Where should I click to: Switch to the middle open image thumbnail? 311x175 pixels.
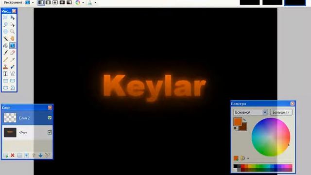[272, 2]
